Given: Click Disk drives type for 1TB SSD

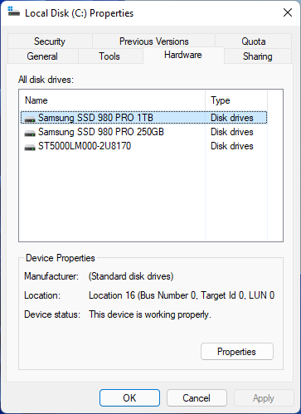Looking at the screenshot, I should click(x=232, y=118).
